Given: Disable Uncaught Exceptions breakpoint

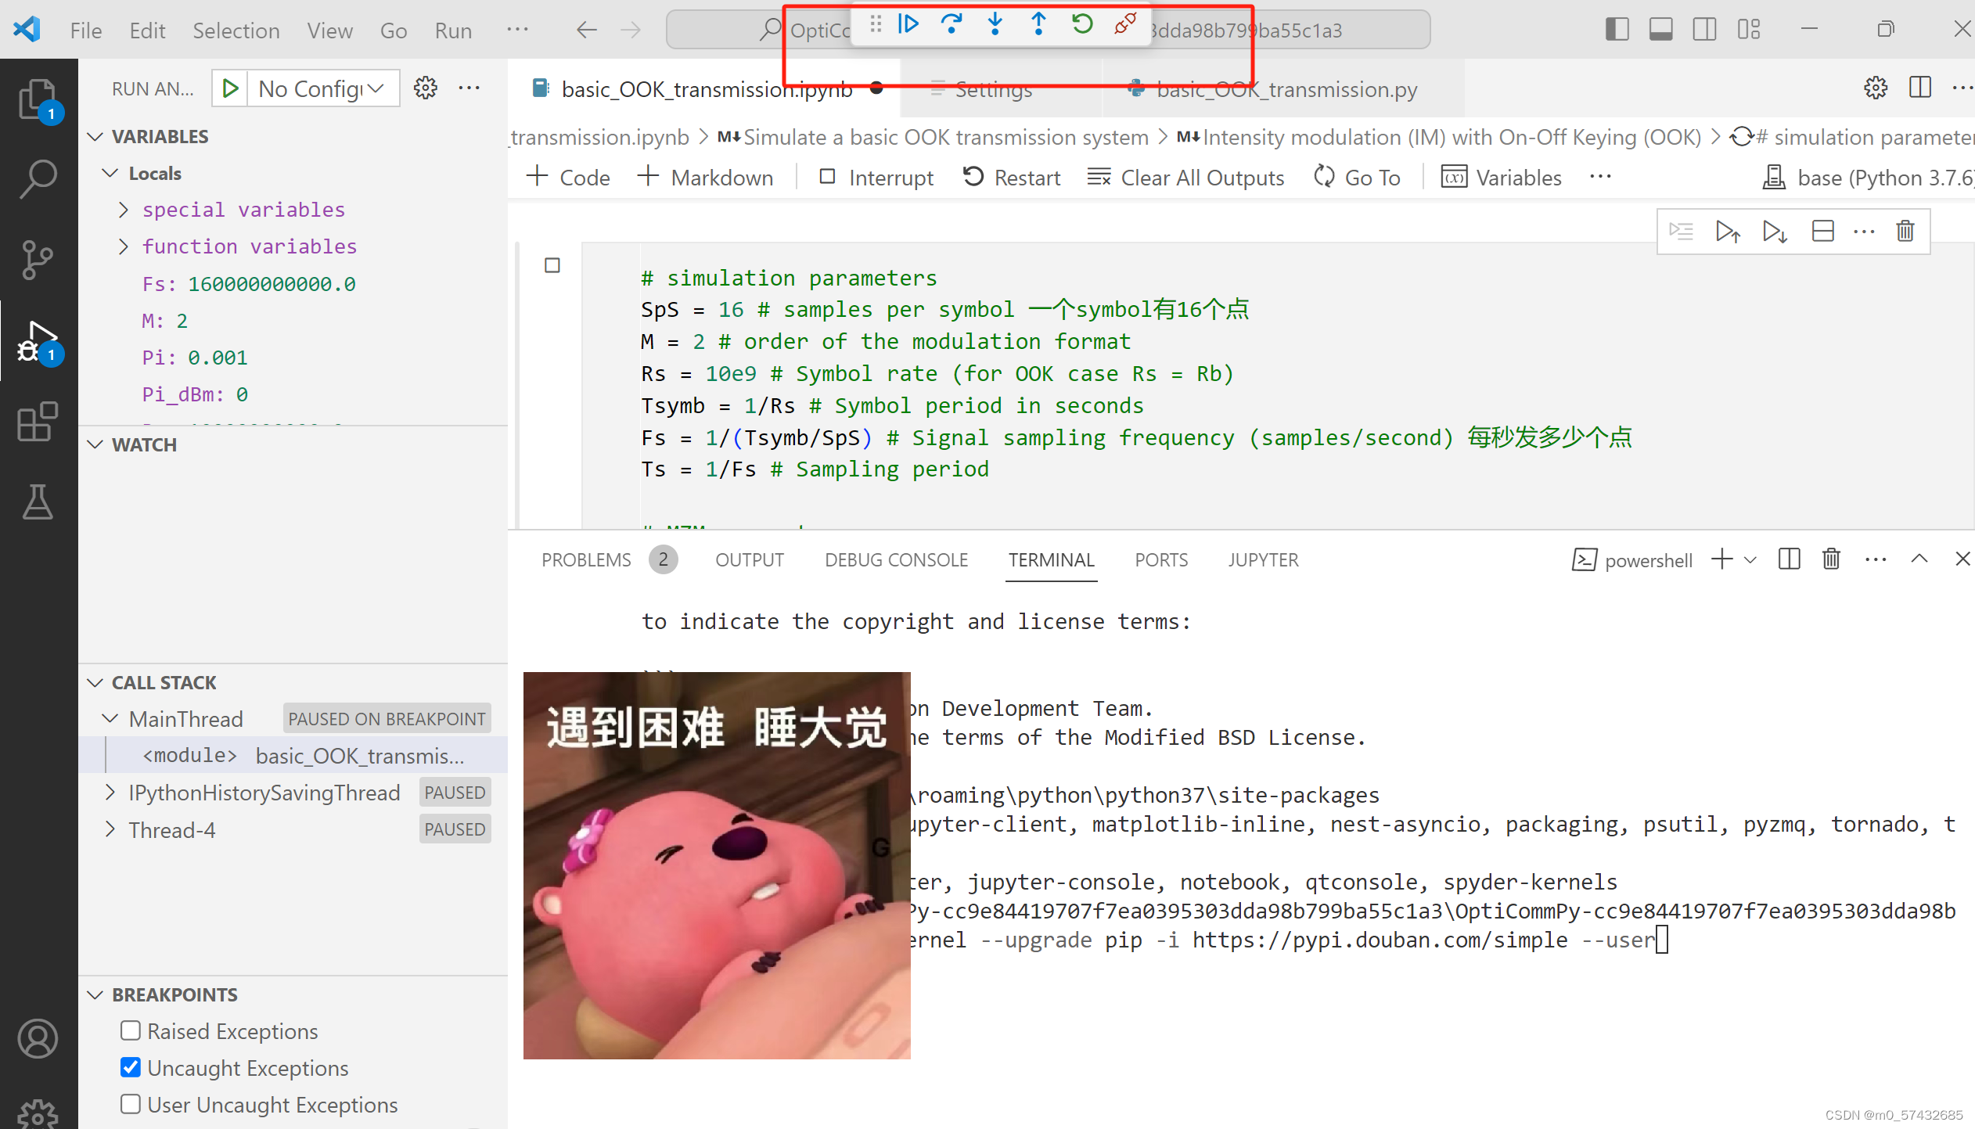Looking at the screenshot, I should [x=130, y=1067].
